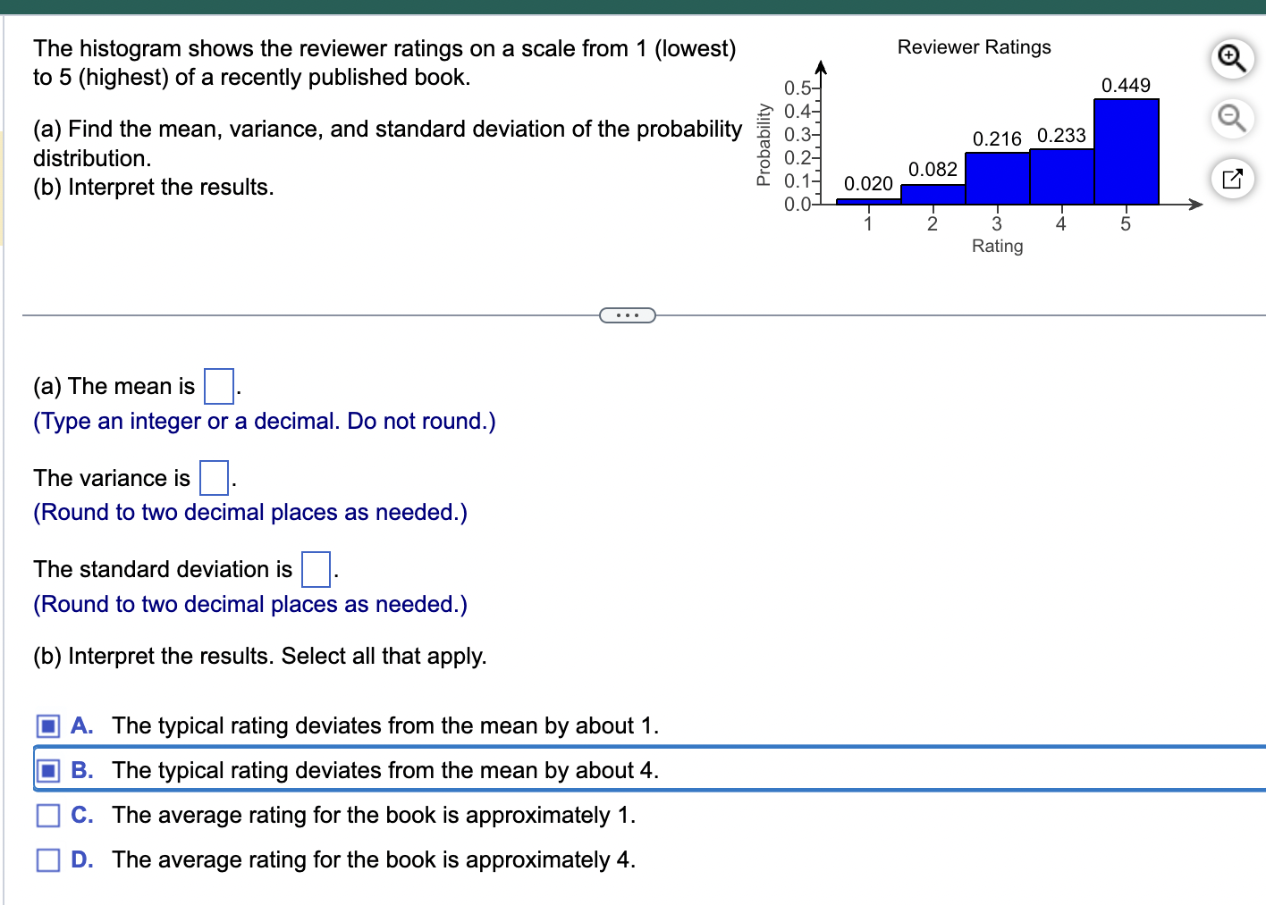
Task: Uncheck option B about deviating by about 4
Action: [x=47, y=770]
